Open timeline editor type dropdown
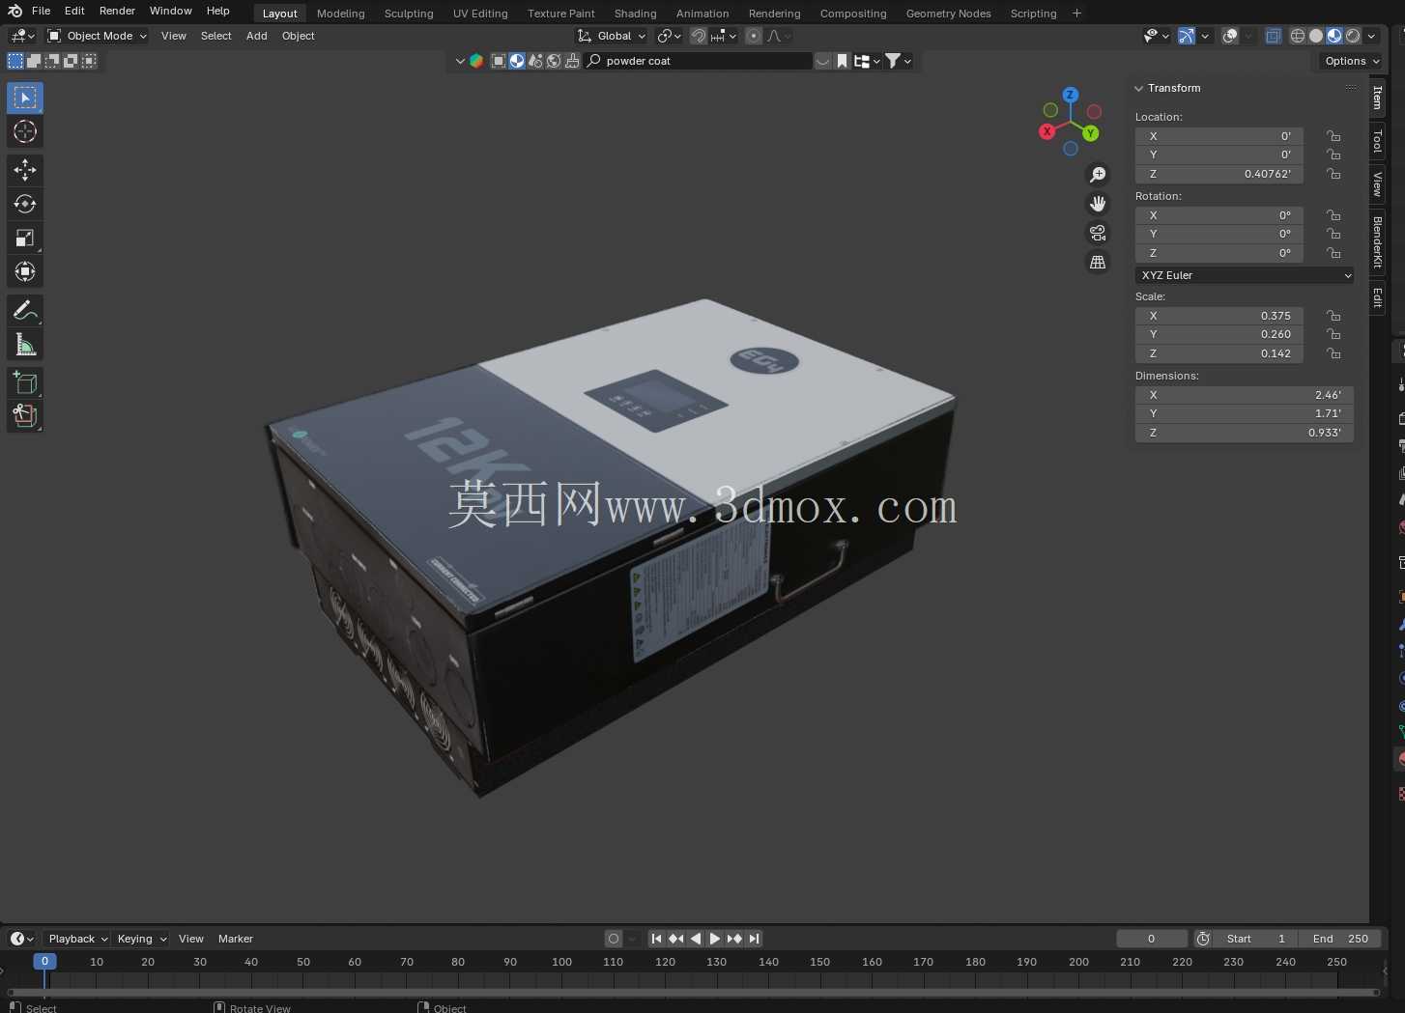 click(21, 939)
